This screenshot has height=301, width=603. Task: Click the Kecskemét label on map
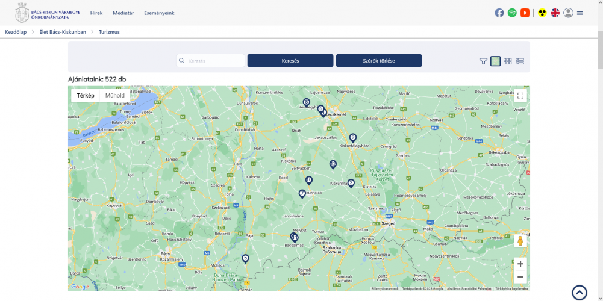pyautogui.click(x=337, y=114)
